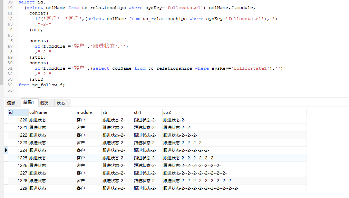Select the id cell 1223
349x198 pixels.
(18, 142)
